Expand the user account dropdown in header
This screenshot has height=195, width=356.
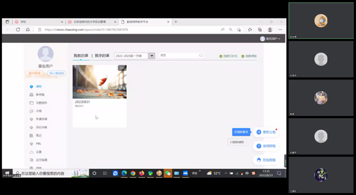[x=270, y=38]
